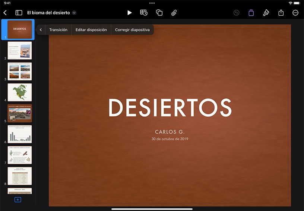Tap the battery status icon
The image size is (304, 211).
(x=297, y=3)
